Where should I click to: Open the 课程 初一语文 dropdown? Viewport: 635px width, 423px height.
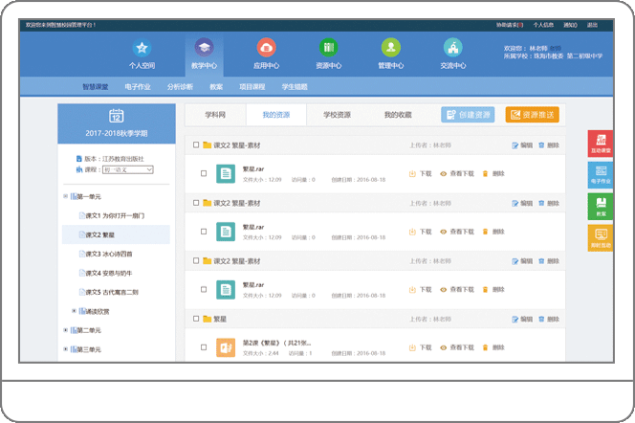128,169
